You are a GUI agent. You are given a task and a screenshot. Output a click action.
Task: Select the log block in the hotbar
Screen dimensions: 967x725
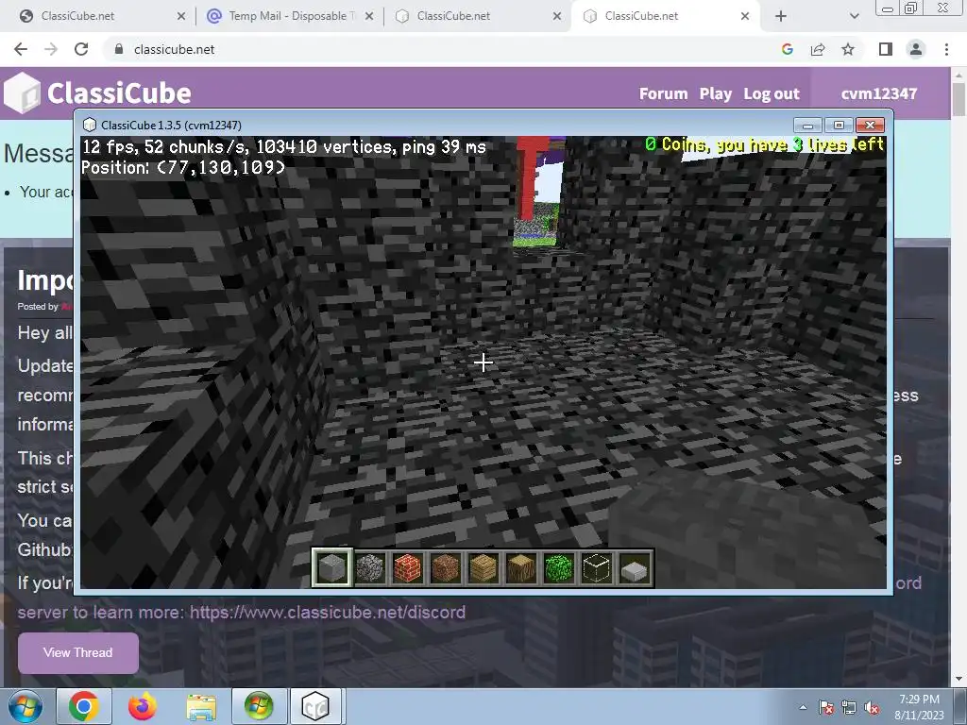[x=521, y=567]
